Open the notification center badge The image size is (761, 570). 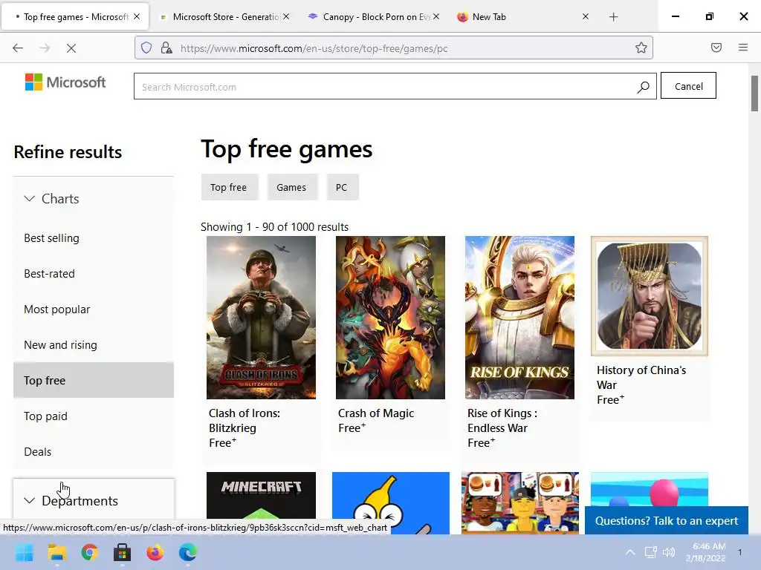(x=739, y=552)
